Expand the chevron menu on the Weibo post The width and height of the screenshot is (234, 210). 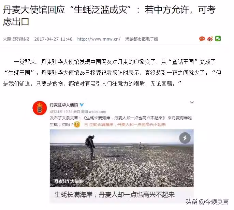click(192, 102)
